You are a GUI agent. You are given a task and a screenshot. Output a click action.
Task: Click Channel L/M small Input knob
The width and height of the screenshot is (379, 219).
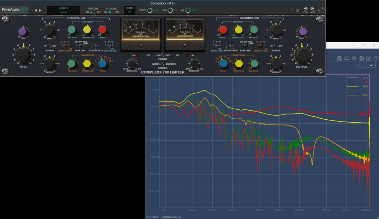50,30
